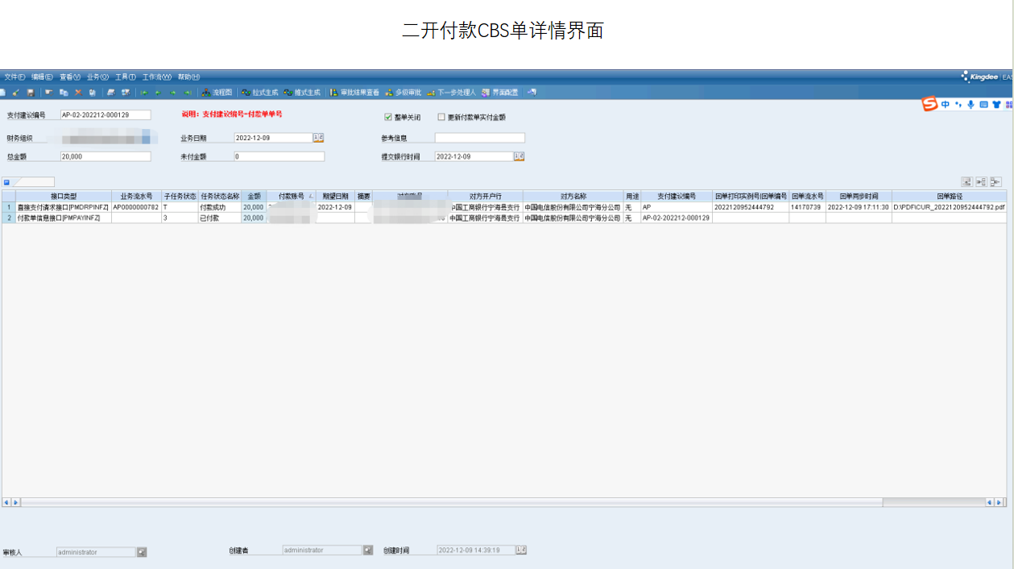The width and height of the screenshot is (1014, 569).
Task: Click the Sogou S logo icon
Action: click(x=930, y=104)
